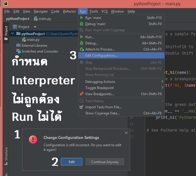This screenshot has height=176, width=196.
Task: Click the green play icon beside Run...
Action: 81,37
